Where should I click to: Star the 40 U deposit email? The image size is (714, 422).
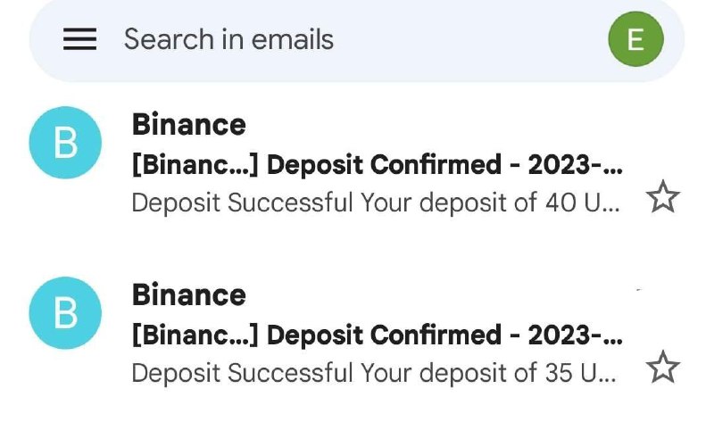pyautogui.click(x=662, y=198)
